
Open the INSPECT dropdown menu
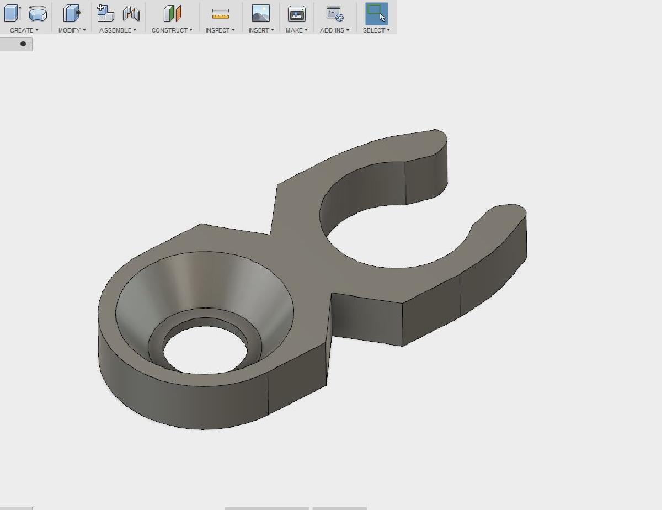pyautogui.click(x=220, y=30)
